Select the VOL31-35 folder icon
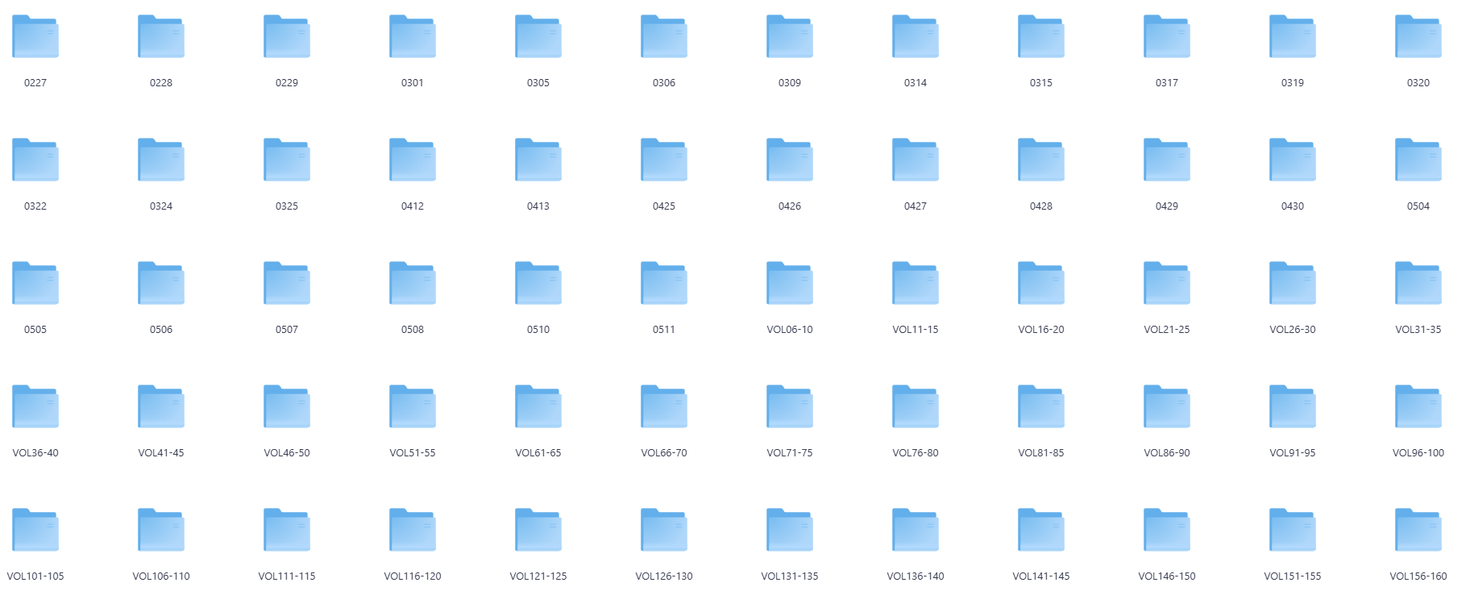Viewport: 1470px width, 591px height. (1418, 283)
